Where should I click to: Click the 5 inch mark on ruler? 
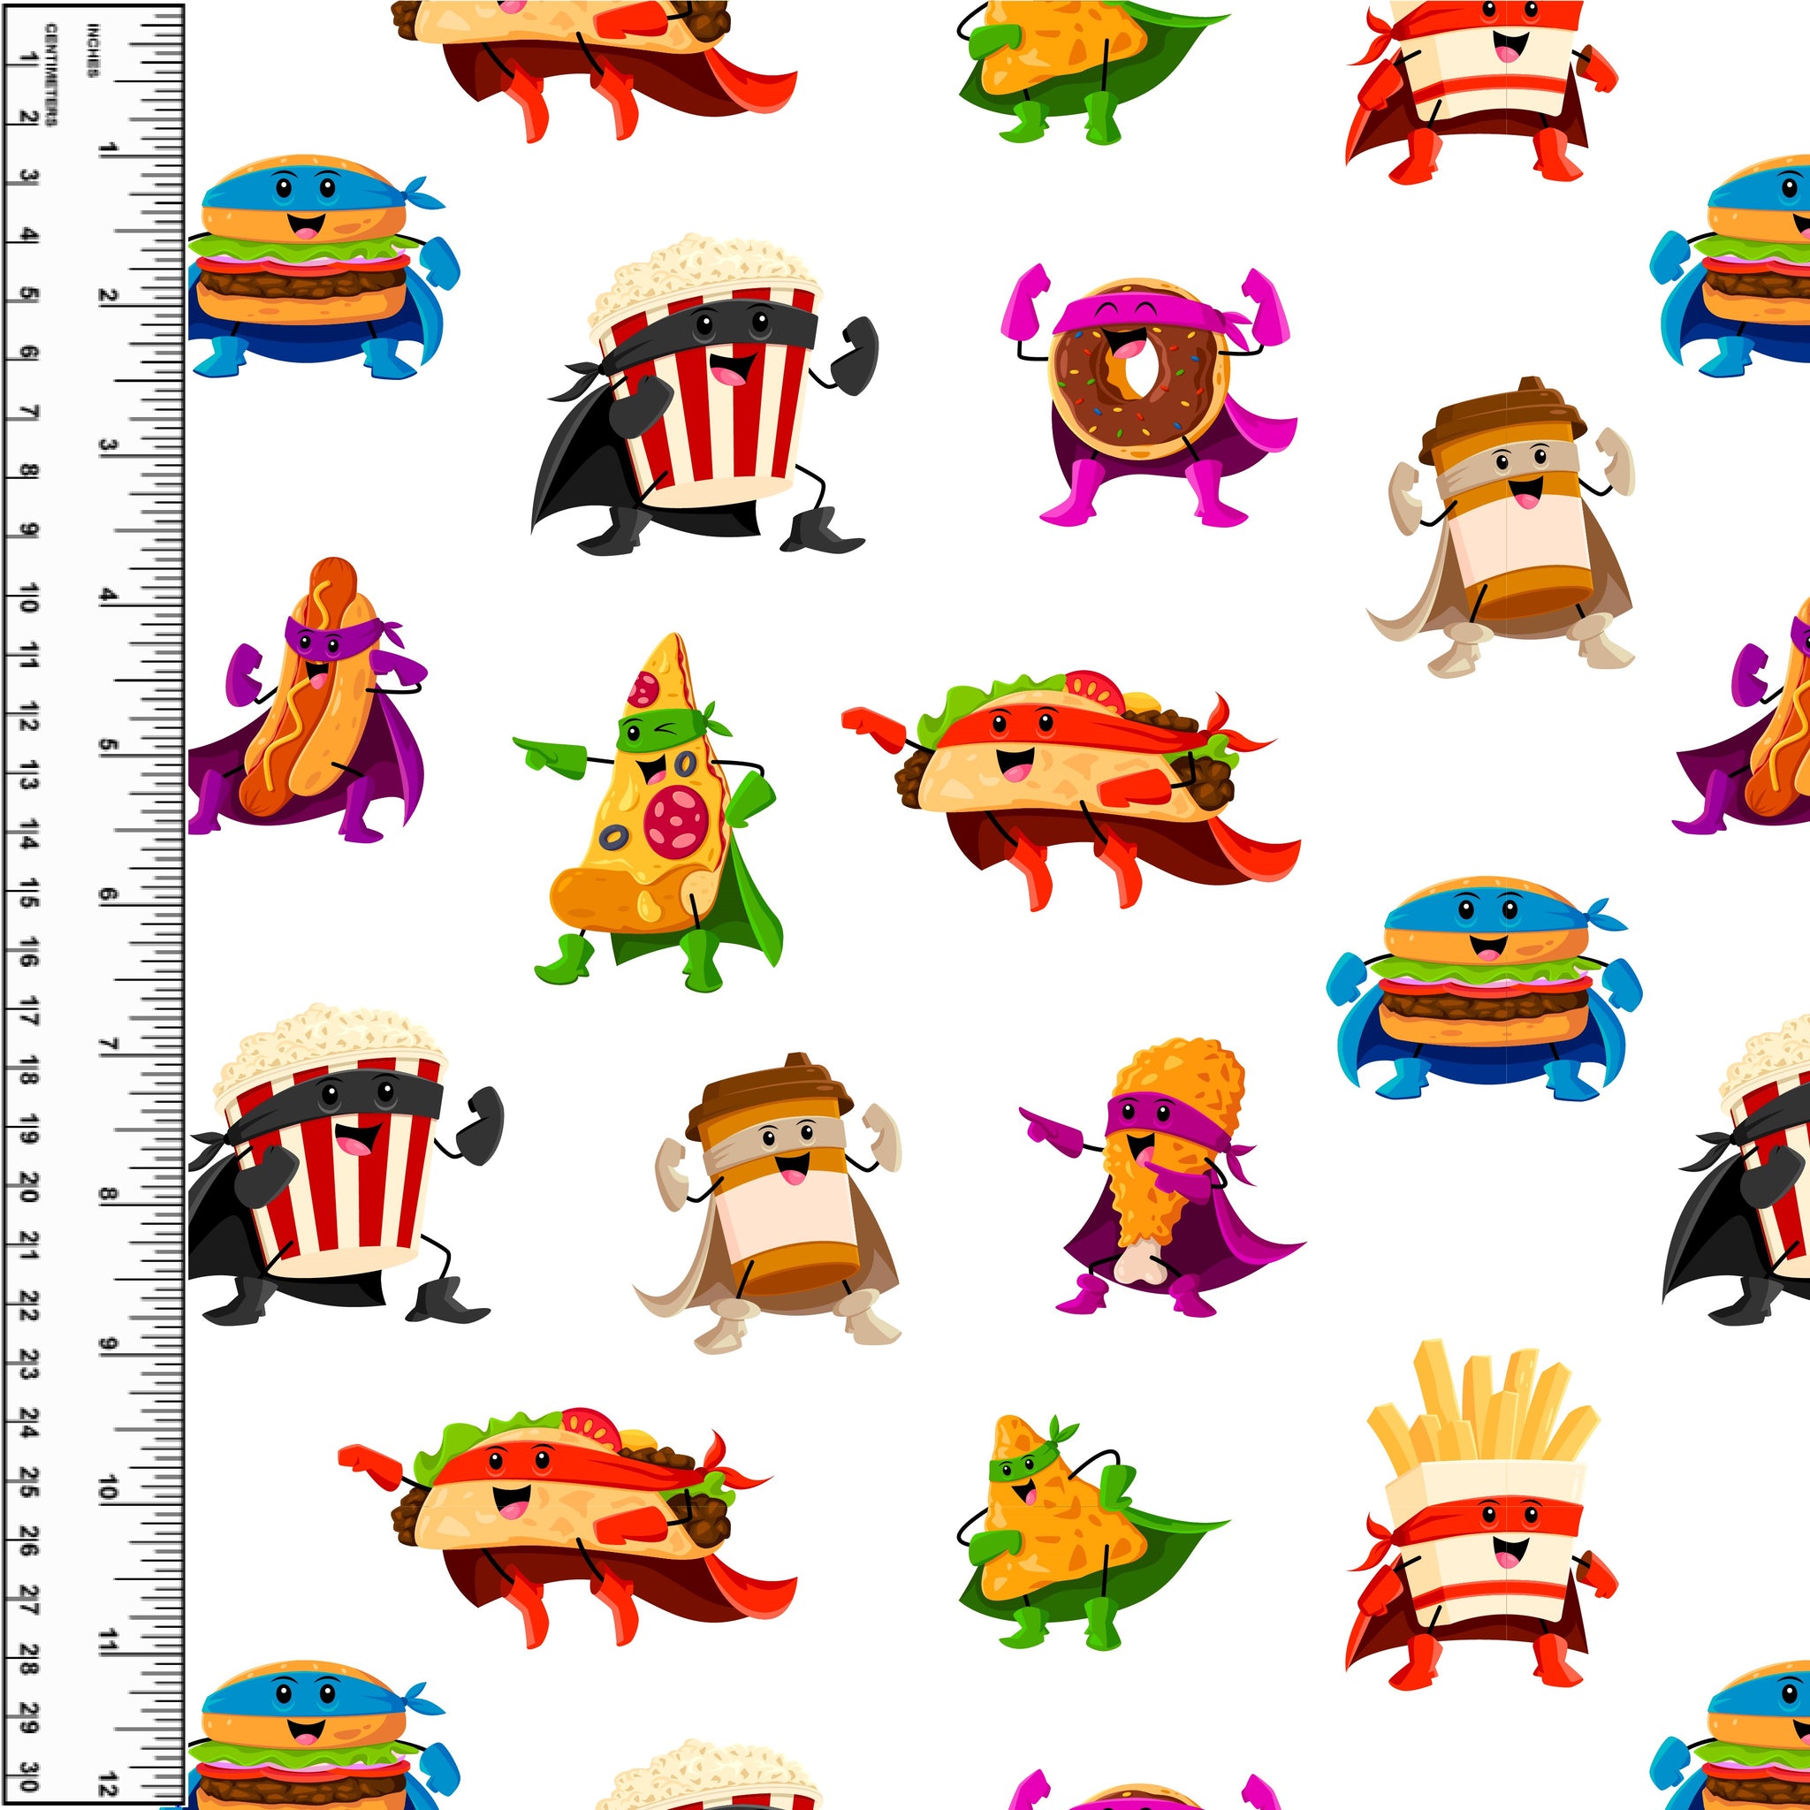click(110, 746)
